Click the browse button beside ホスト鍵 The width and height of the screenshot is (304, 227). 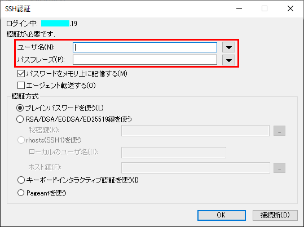coord(279,168)
